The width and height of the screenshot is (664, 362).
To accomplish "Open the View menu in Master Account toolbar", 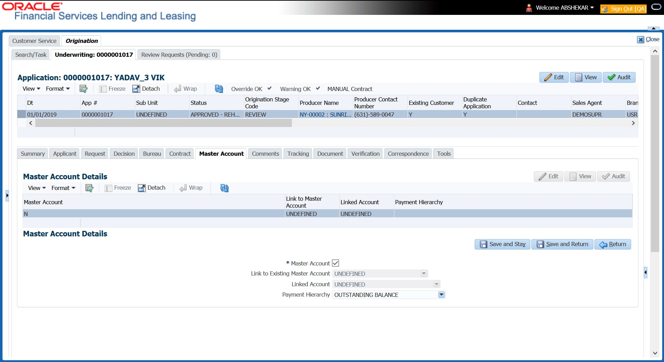I will pos(37,188).
